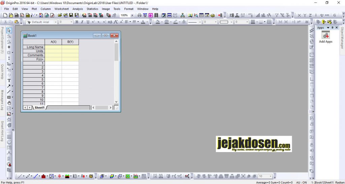Open the Project Explorer tree icon

(x=182, y=15)
